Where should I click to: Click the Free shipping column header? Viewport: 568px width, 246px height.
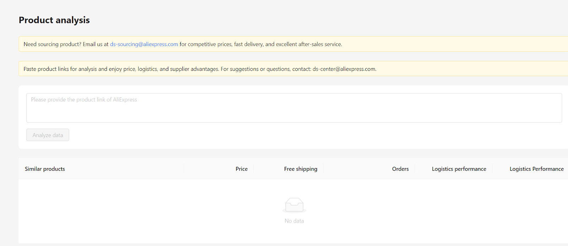[x=301, y=169]
